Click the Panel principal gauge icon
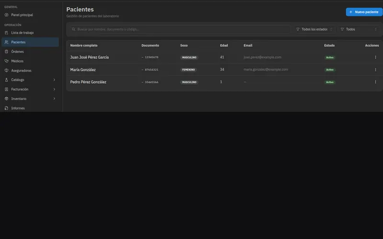Screen dimensions: 383x239 [6, 15]
